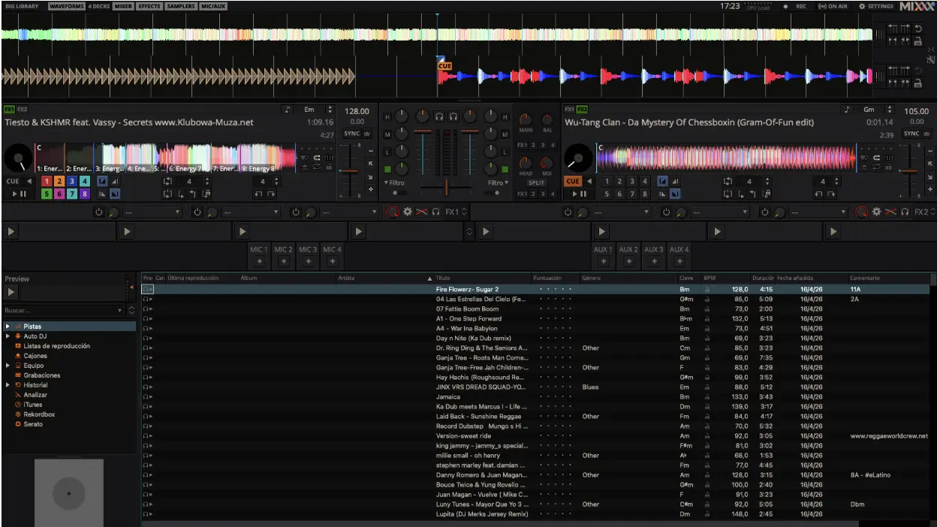The width and height of the screenshot is (937, 527).
Task: Open iTunes library in sidebar
Action: (33, 405)
